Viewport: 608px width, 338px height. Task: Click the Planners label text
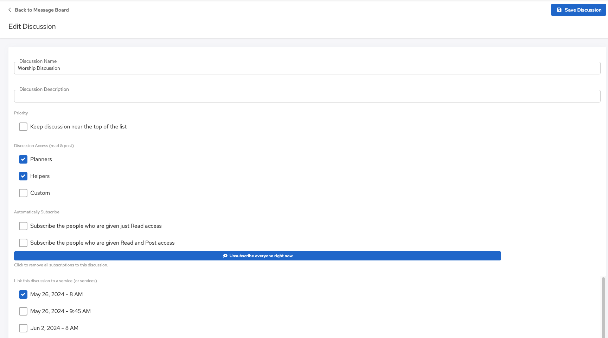tap(41, 159)
